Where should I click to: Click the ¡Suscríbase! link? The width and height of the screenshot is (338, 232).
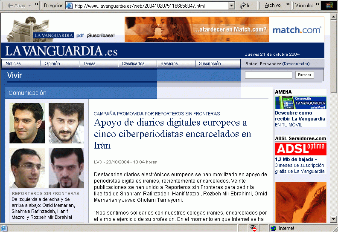100,36
